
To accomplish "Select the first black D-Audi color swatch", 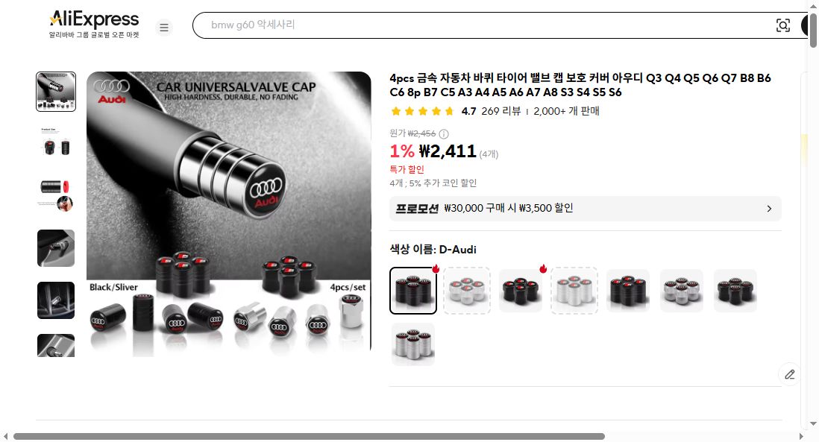I will 413,291.
